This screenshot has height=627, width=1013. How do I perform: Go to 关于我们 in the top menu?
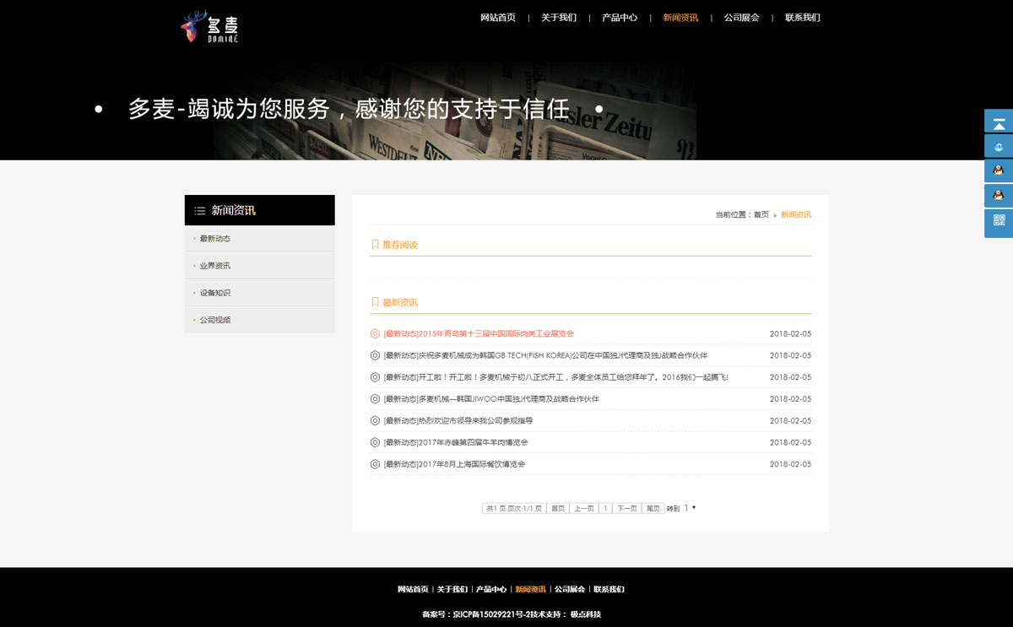pyautogui.click(x=558, y=18)
